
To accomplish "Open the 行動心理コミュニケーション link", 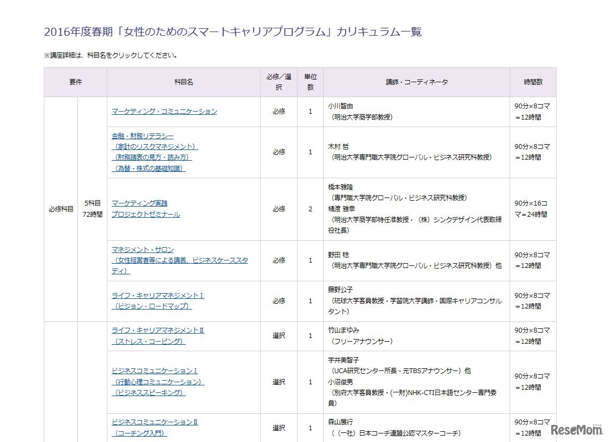I will tap(157, 382).
